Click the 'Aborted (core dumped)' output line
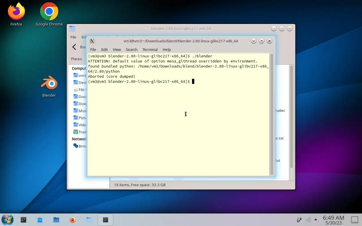The height and width of the screenshot is (226, 362). (x=112, y=77)
